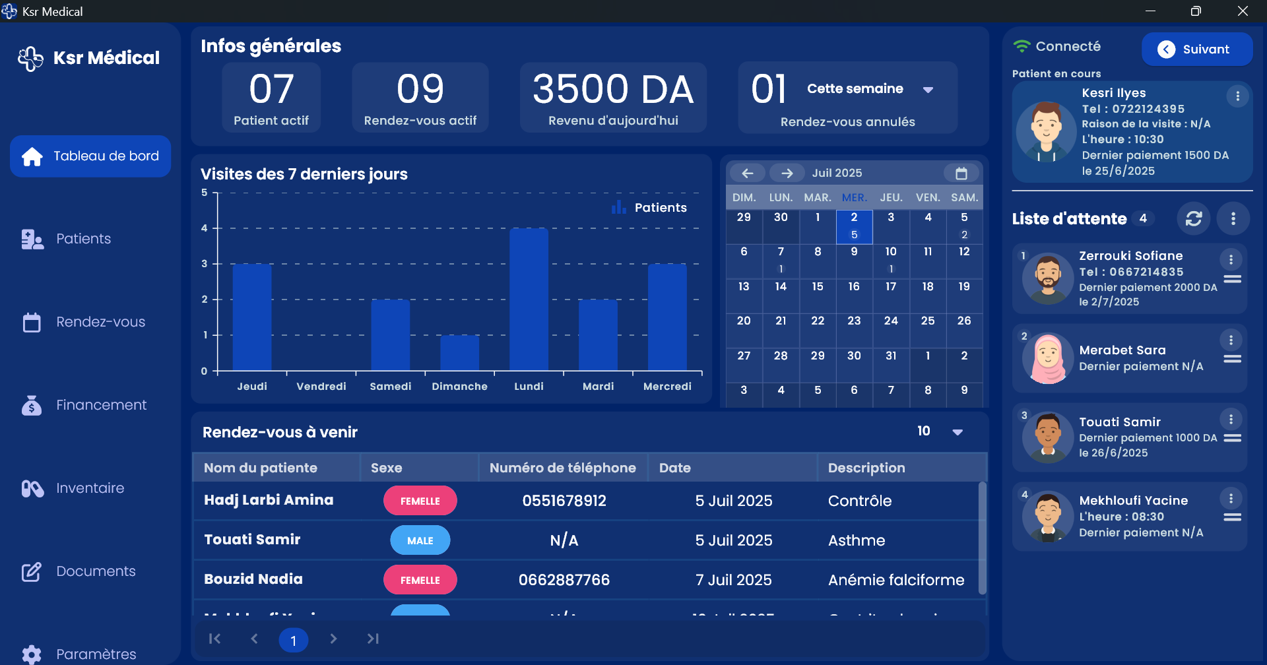Go to next month in the calendar
The width and height of the screenshot is (1267, 665).
[787, 172]
